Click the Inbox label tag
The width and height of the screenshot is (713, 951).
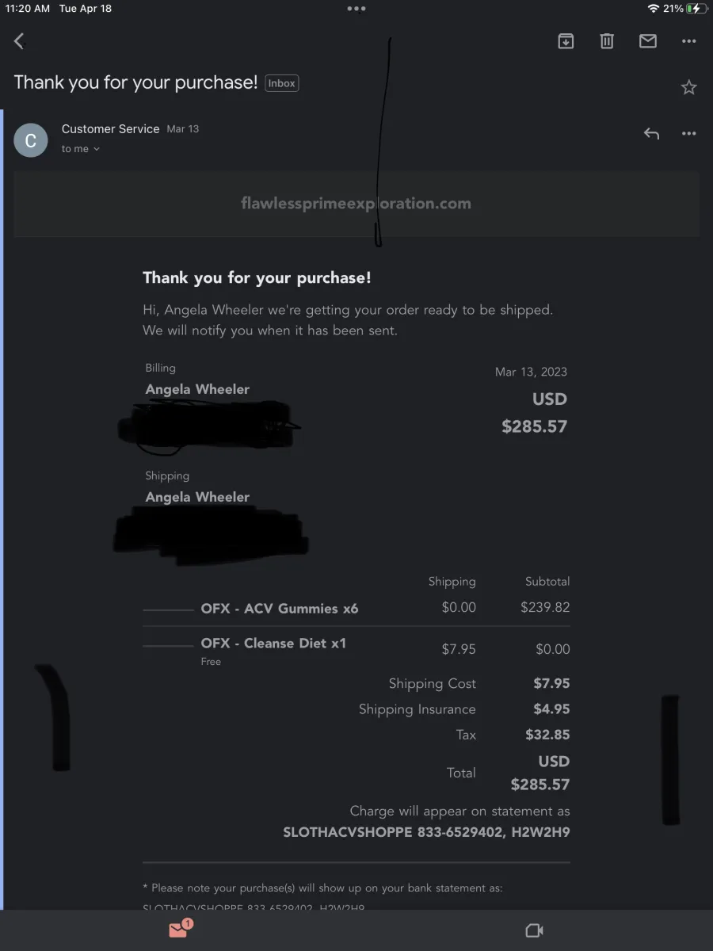[282, 83]
